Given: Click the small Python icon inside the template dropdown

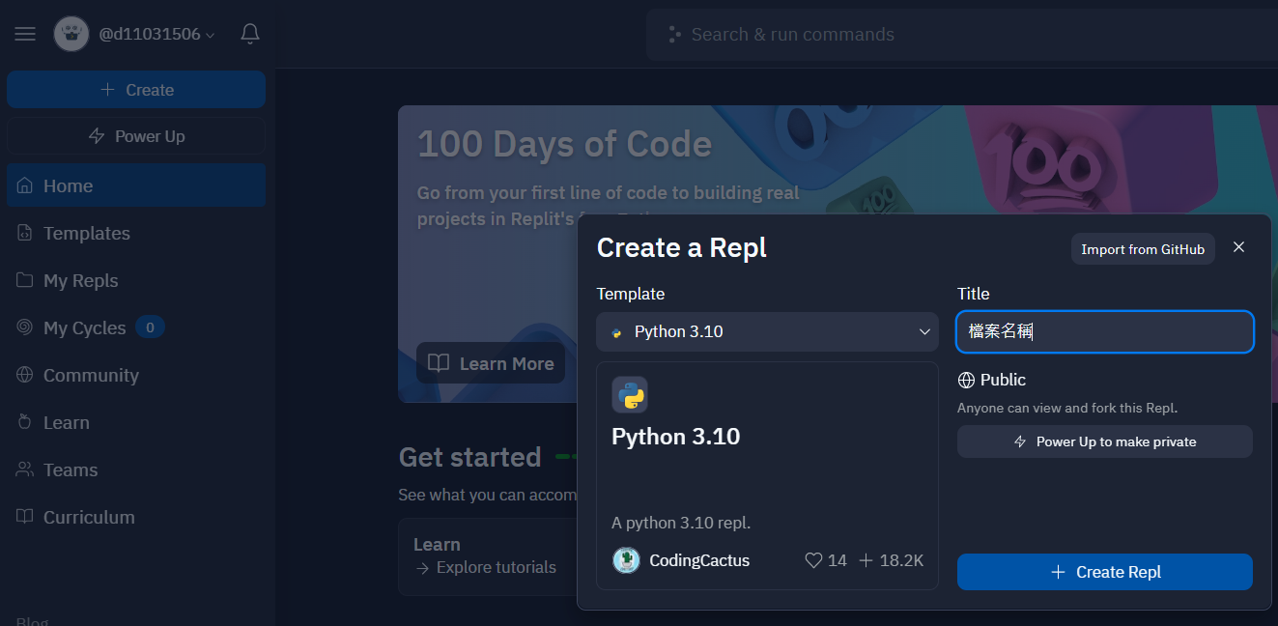Looking at the screenshot, I should (x=616, y=332).
